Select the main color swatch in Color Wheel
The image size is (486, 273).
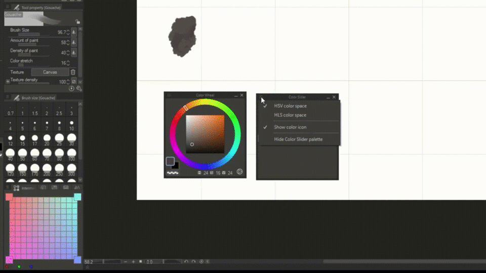[170, 161]
